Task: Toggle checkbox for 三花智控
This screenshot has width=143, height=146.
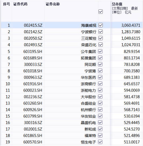Action: [x=100, y=38]
